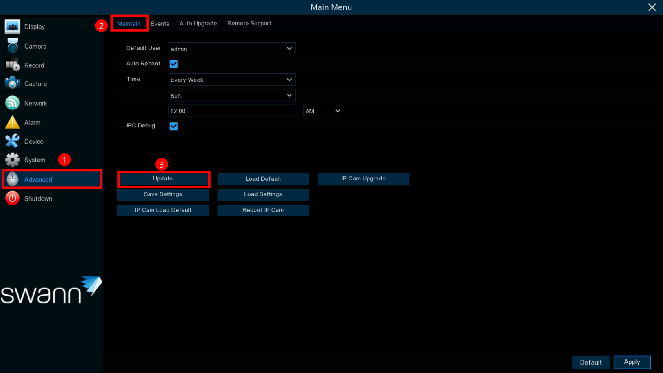Switch to the Events tab
The height and width of the screenshot is (373, 663).
click(x=160, y=23)
